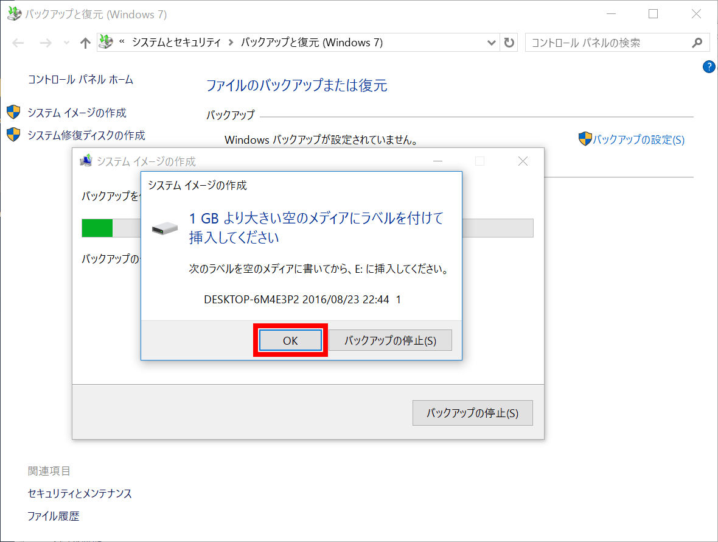Click the システム イメージの作成 window title icon
This screenshot has width=718, height=542.
[86, 161]
